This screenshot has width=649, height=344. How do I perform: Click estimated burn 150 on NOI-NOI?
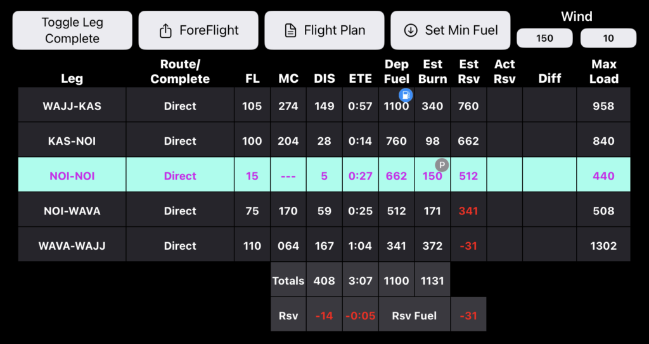[432, 176]
